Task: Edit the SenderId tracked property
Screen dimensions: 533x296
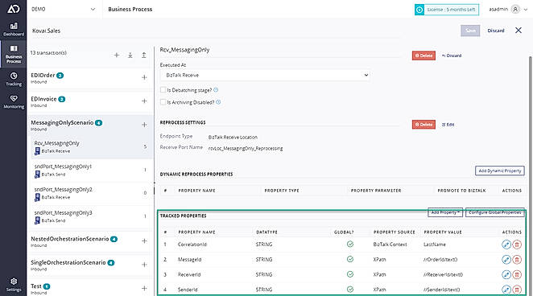Action: click(x=506, y=290)
